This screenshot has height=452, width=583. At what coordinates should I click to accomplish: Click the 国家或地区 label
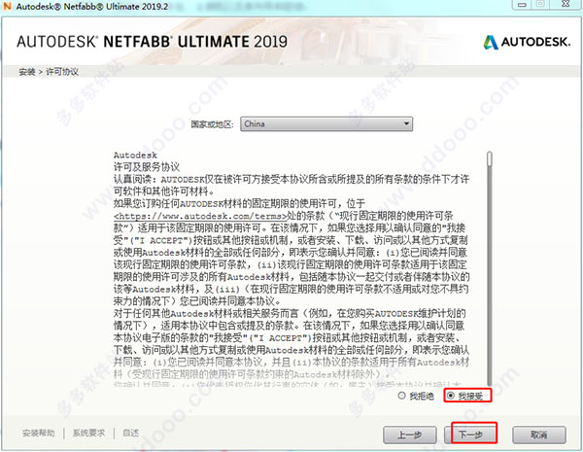(212, 123)
